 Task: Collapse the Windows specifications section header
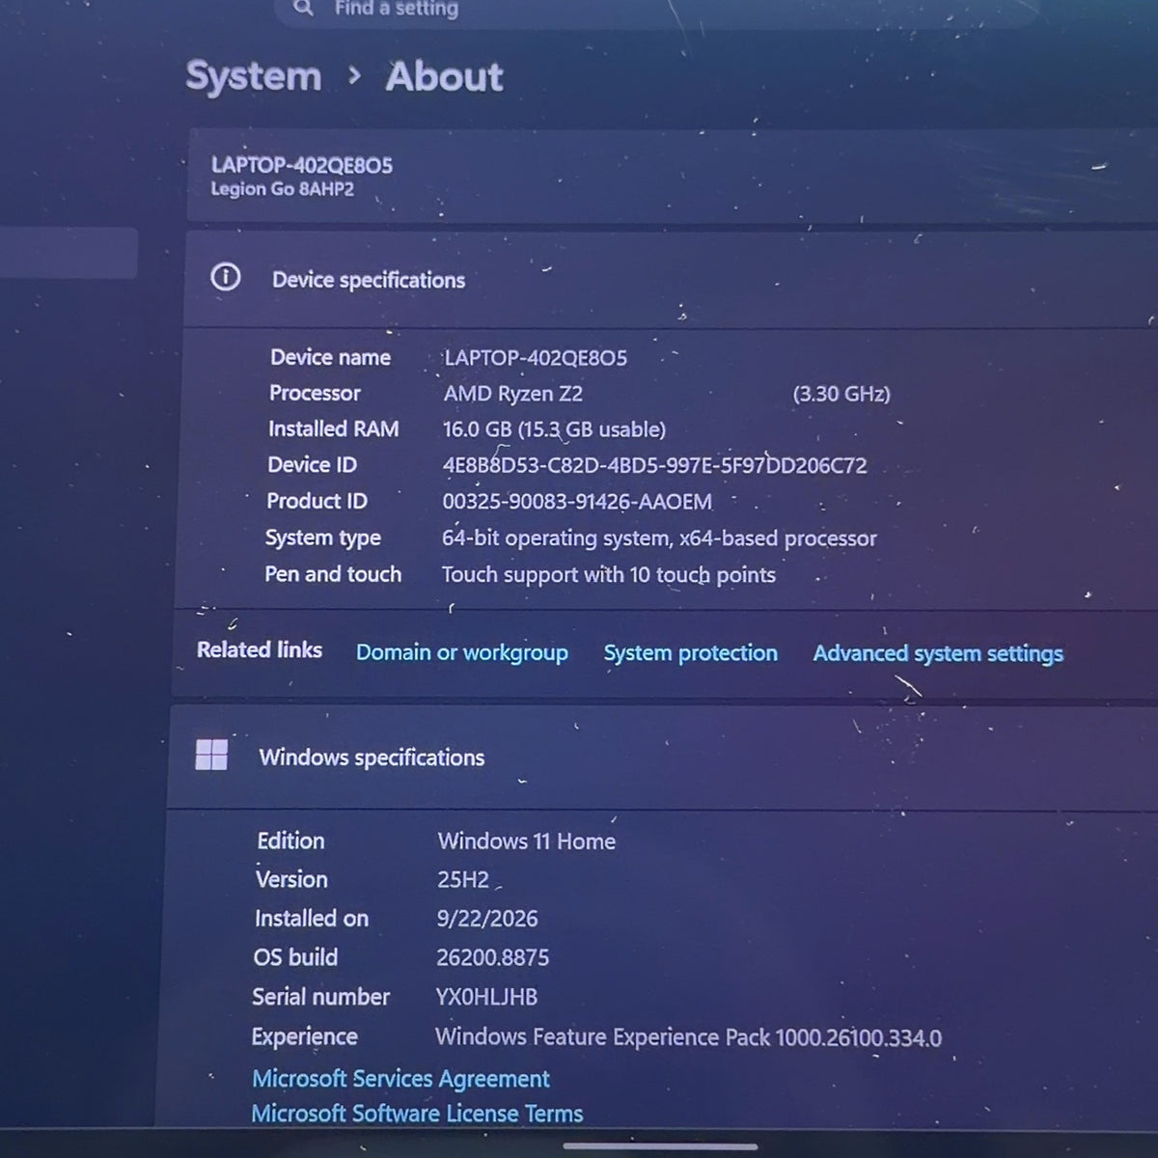click(x=662, y=758)
